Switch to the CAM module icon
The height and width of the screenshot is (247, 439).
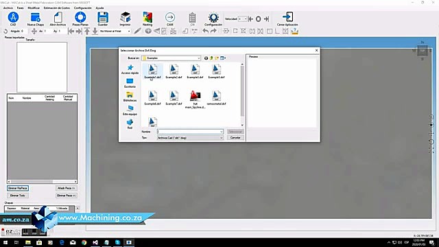(x=170, y=18)
